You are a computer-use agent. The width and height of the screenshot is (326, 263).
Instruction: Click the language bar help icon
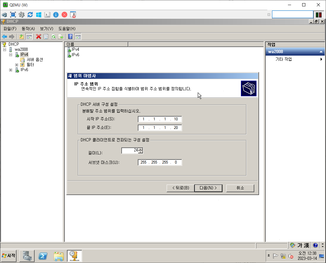(316, 245)
